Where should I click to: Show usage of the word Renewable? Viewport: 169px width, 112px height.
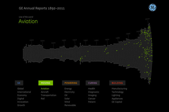[70, 105]
